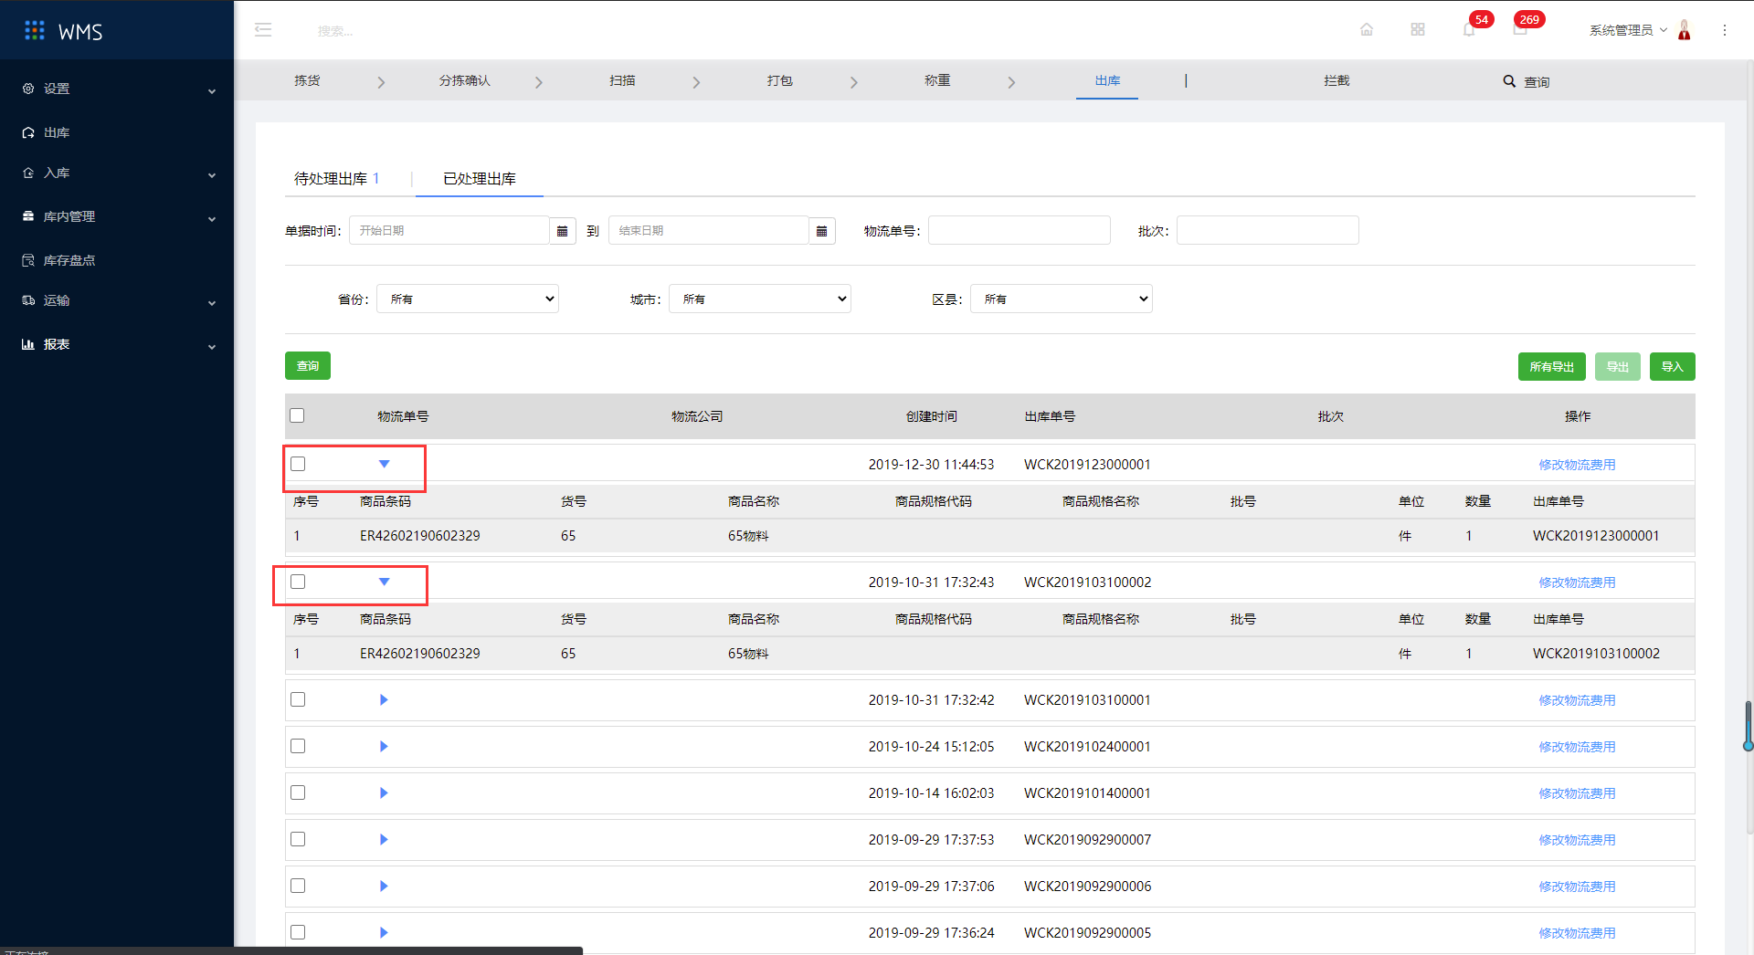The image size is (1754, 955).
Task: Click 修改物流费用 for WCK2019123000001
Action: [x=1577, y=465]
